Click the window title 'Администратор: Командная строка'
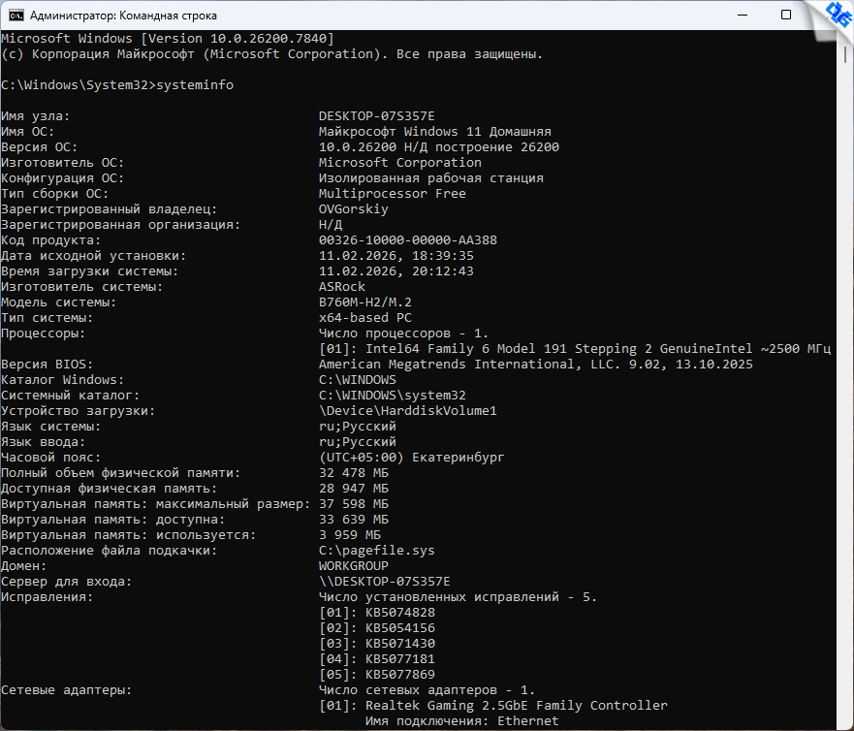This screenshot has height=731, width=854. pos(124,16)
